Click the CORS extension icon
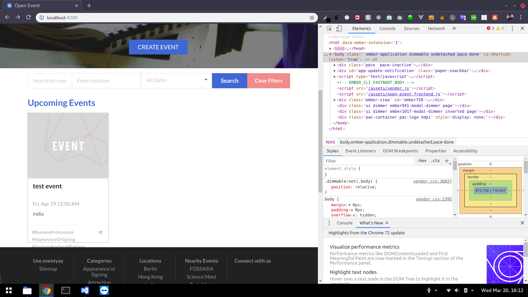The image size is (528, 297). (474, 17)
